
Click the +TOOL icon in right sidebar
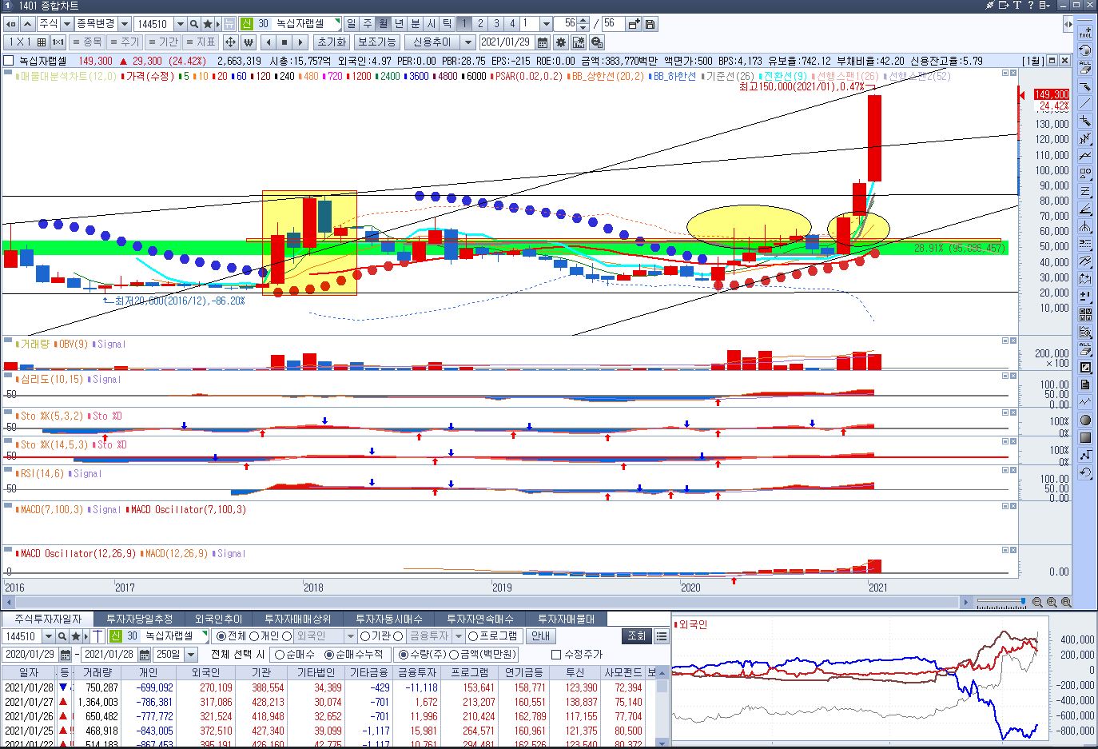pyautogui.click(x=1085, y=32)
